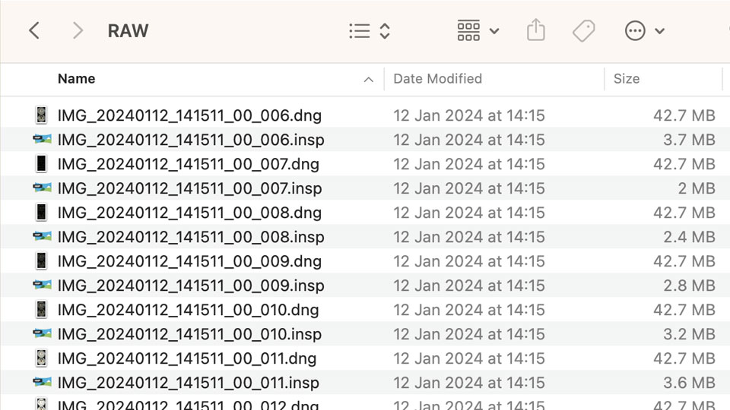Sort by the Size column header
The image size is (730, 410).
point(627,78)
